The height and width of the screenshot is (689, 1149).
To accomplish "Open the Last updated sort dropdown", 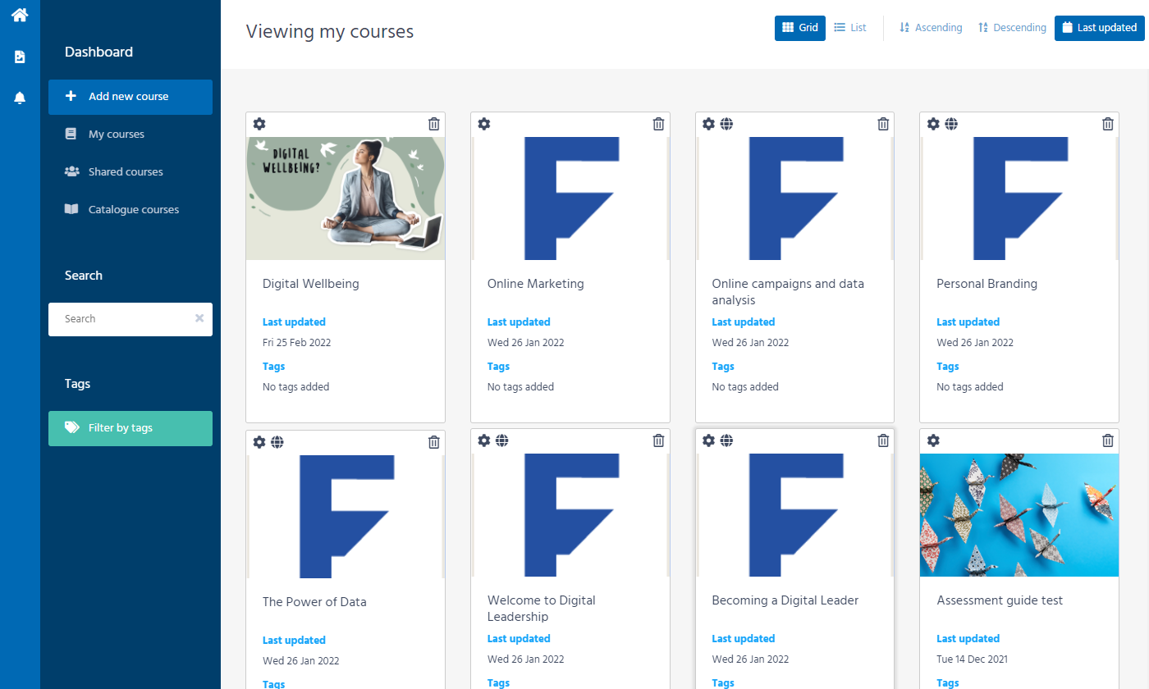I will (x=1100, y=27).
